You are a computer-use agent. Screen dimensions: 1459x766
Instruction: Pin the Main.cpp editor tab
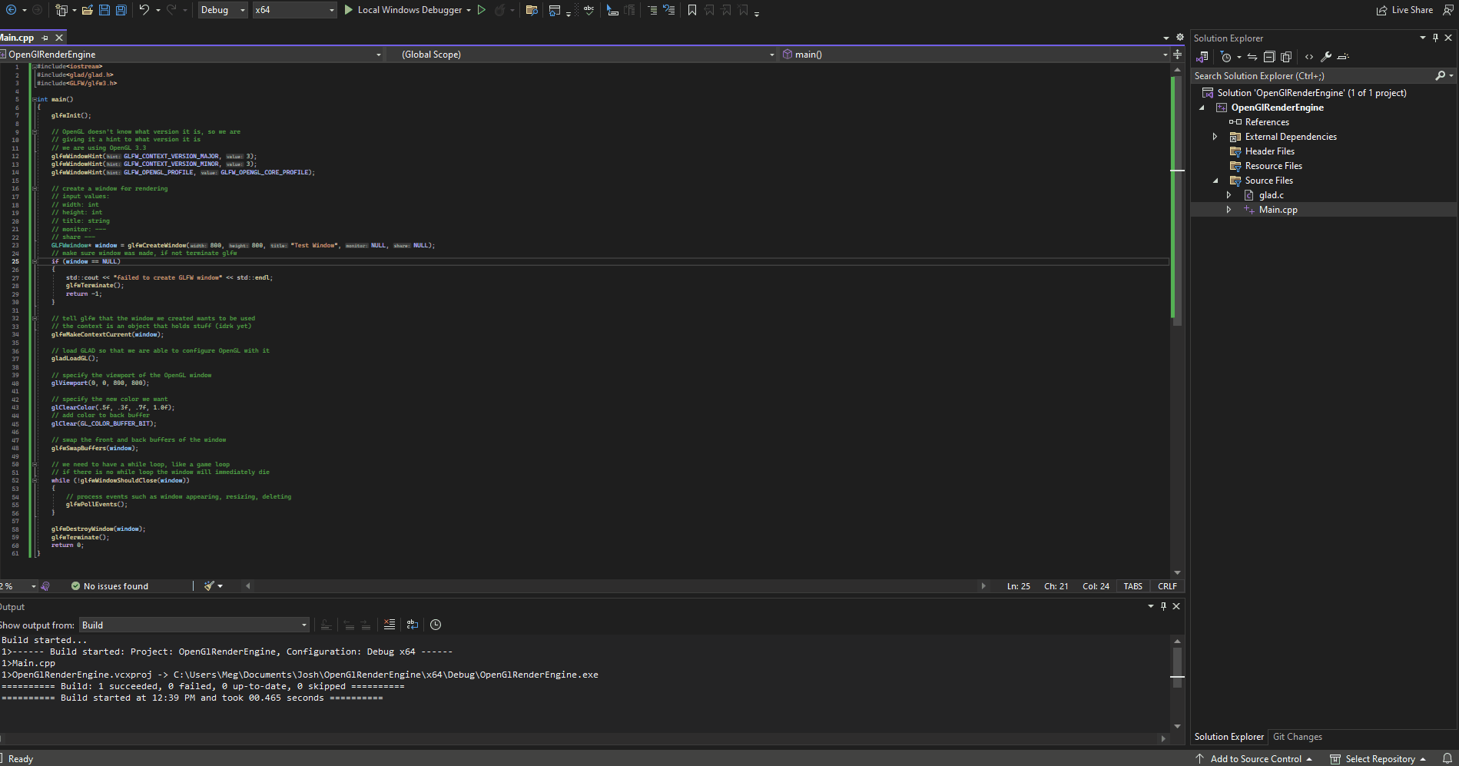click(x=45, y=37)
